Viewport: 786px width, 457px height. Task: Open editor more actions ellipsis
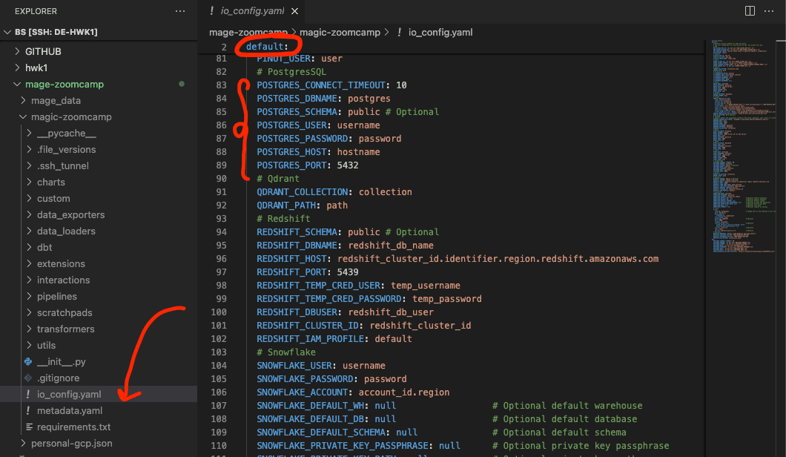(769, 11)
